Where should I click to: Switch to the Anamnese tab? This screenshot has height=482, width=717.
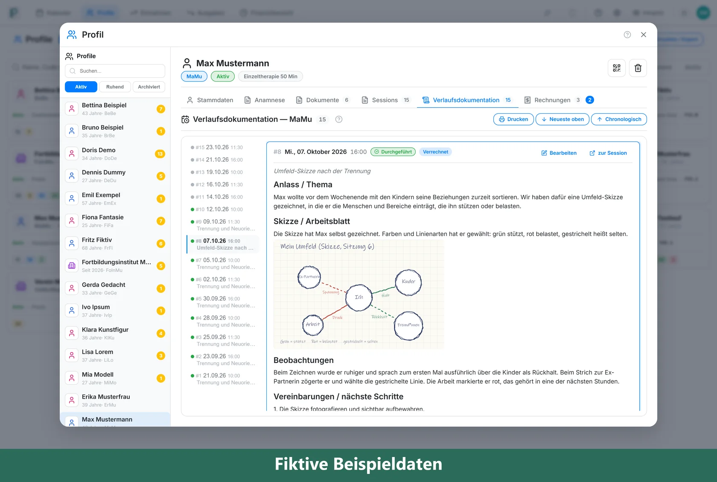(265, 100)
